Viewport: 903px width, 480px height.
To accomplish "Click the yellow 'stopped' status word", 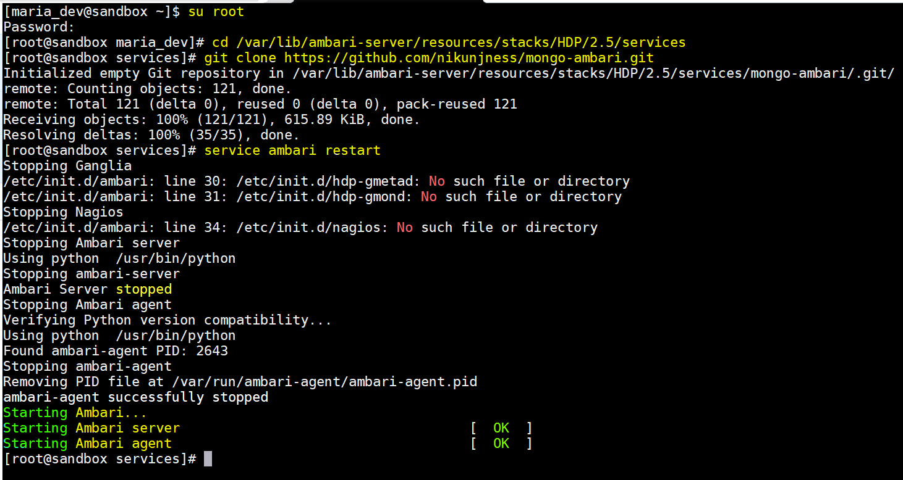I will pos(144,289).
